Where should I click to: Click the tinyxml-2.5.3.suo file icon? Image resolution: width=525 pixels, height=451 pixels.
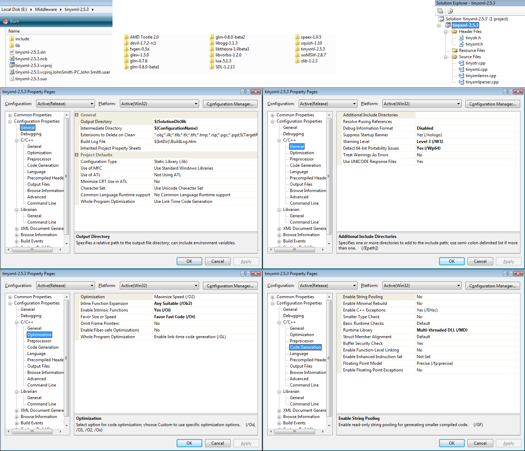(12, 79)
